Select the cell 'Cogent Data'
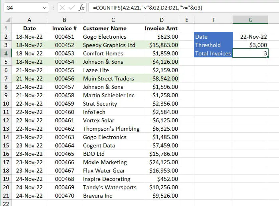Viewport: 279px width, 206px height. [113, 145]
